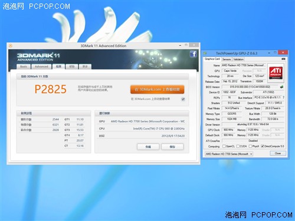295x221 pixels.
Task: Click the orange 3DMark.com view results button
Action: tap(157, 90)
